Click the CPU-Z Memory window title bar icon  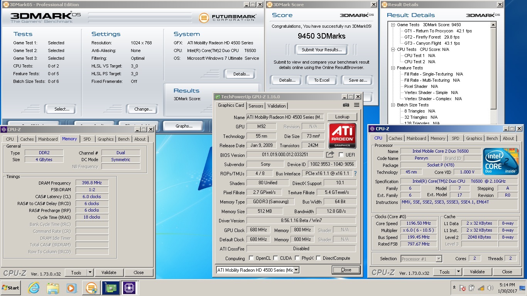(x=4, y=129)
